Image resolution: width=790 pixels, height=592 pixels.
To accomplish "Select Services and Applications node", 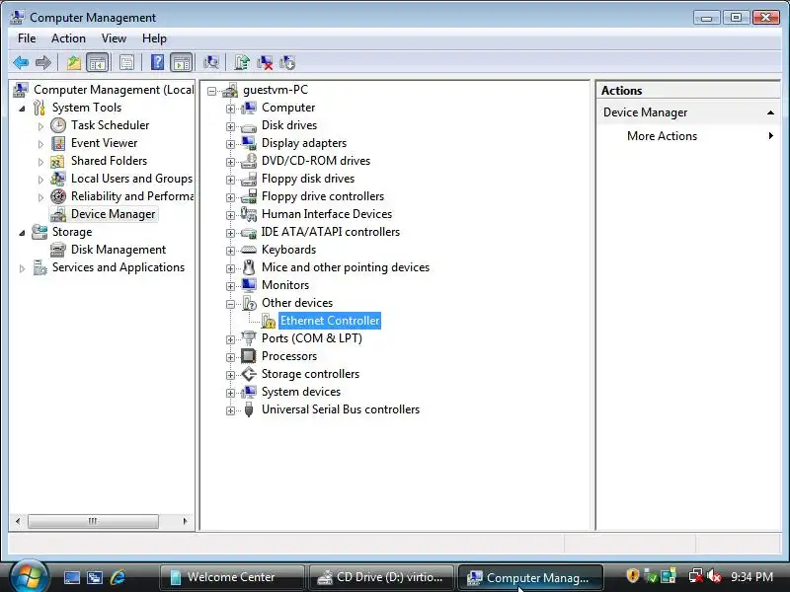I will (118, 267).
